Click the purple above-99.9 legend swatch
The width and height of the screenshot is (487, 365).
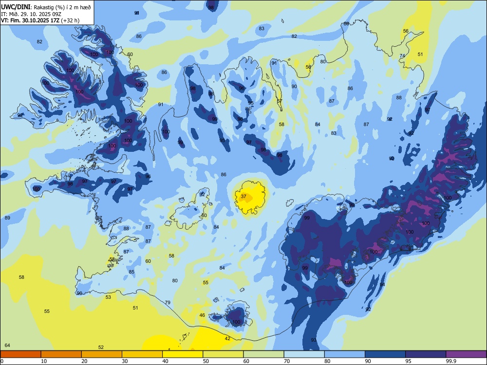(466, 354)
